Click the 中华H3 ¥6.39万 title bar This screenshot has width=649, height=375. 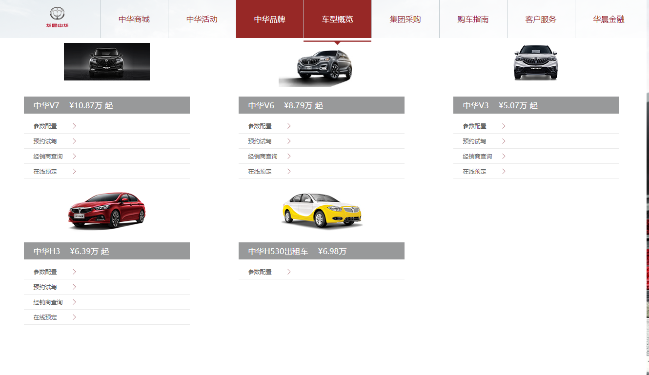(107, 251)
